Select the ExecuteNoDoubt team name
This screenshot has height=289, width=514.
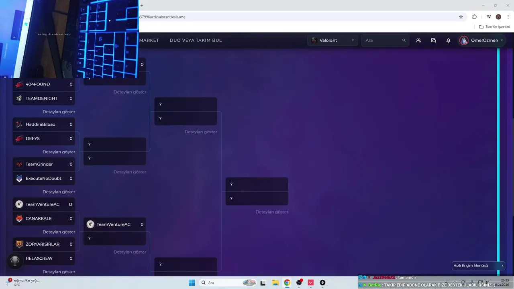click(x=43, y=178)
